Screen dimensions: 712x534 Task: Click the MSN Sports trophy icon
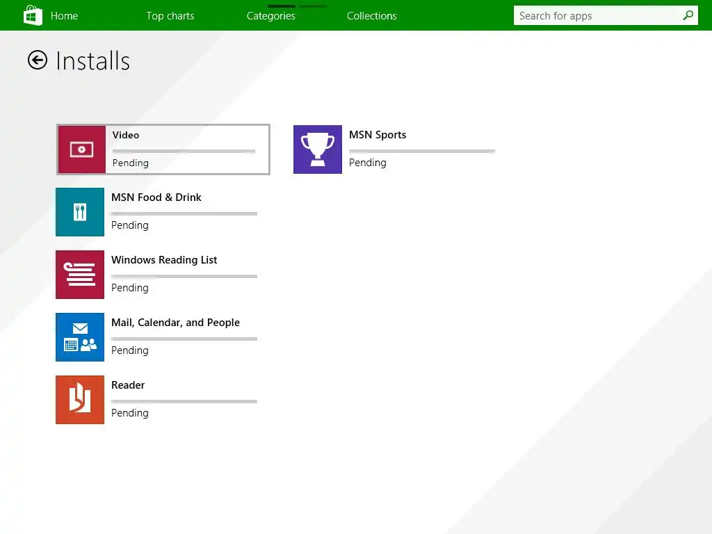click(x=317, y=149)
